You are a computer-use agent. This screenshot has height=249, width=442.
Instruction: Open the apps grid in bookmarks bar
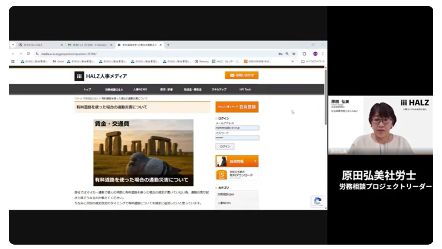[x=13, y=62]
